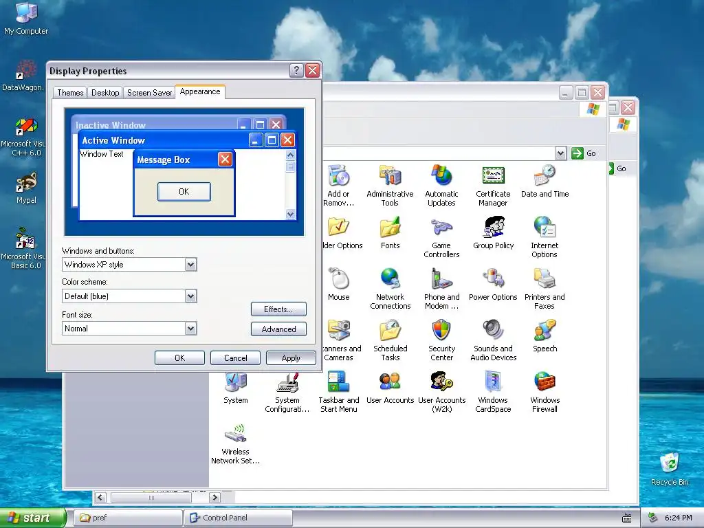This screenshot has width=704, height=528.
Task: Click help question mark in Display Properties
Action: 296,71
